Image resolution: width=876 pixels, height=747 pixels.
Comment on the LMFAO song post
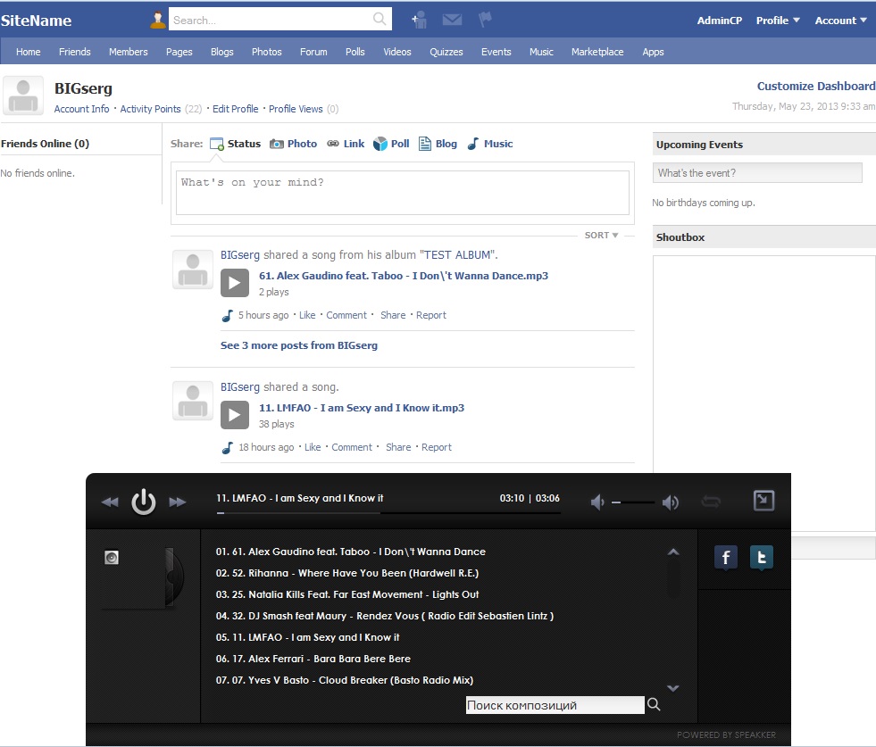point(352,447)
